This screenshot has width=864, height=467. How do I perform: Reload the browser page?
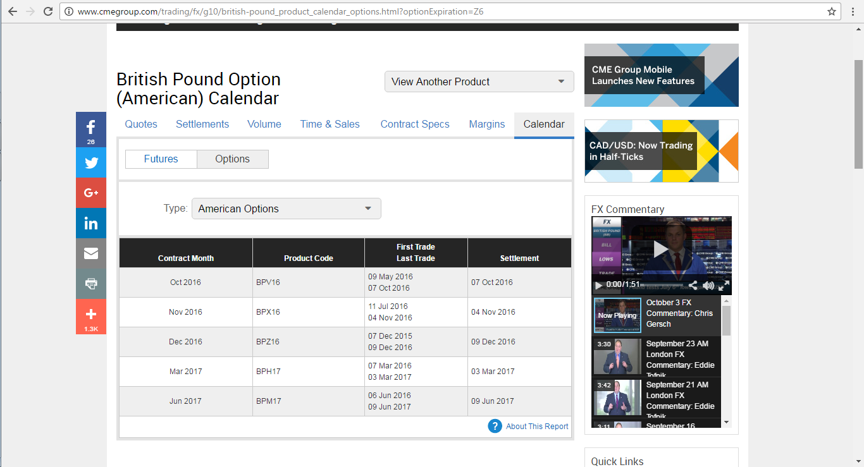48,11
